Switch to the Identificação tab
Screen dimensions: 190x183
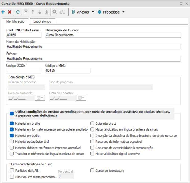(15, 21)
